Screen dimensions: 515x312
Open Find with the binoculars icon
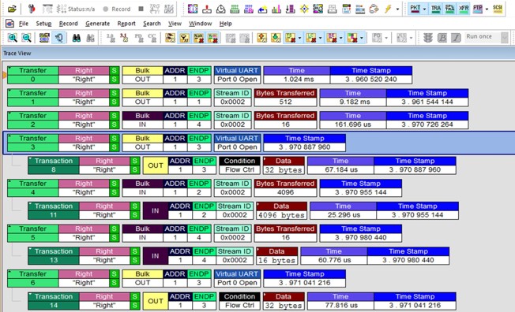tap(76, 38)
